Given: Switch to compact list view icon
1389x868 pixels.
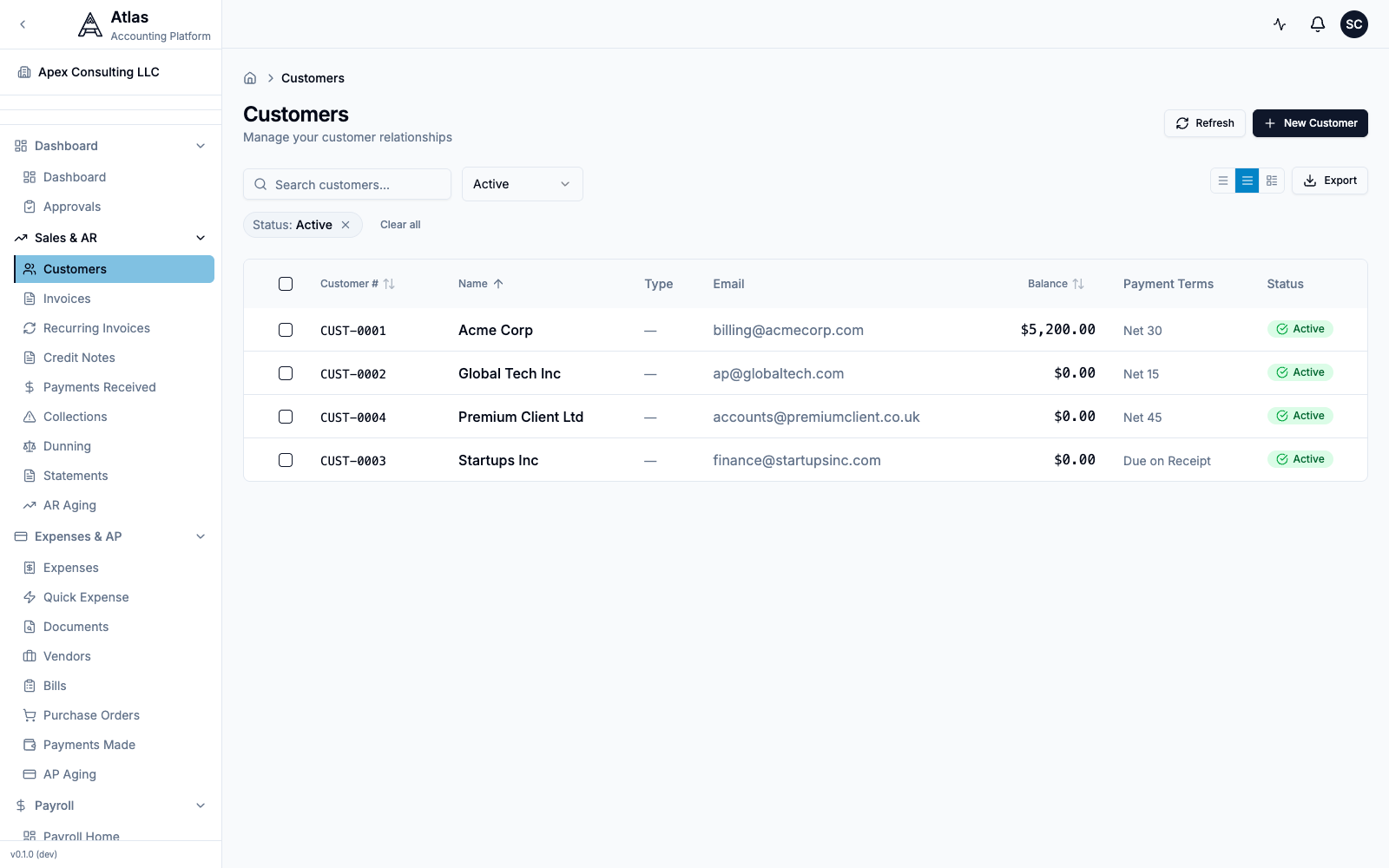Looking at the screenshot, I should 1223,181.
